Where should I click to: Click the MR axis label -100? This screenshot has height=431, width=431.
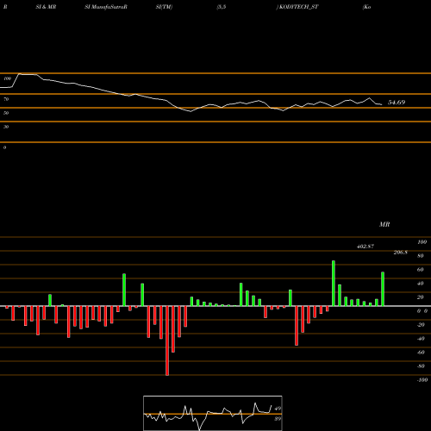(422, 380)
